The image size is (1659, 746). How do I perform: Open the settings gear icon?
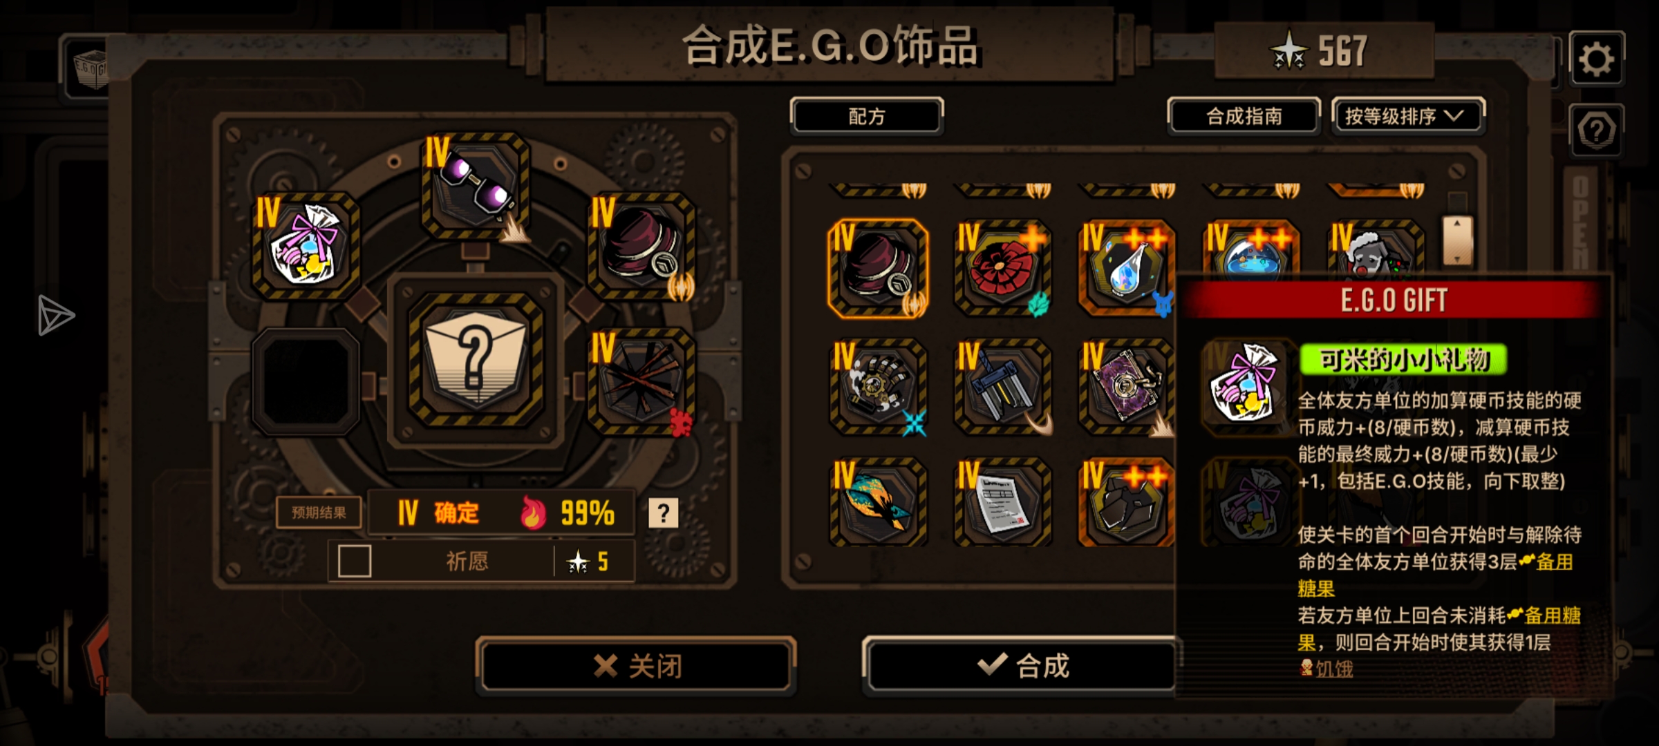pos(1596,59)
